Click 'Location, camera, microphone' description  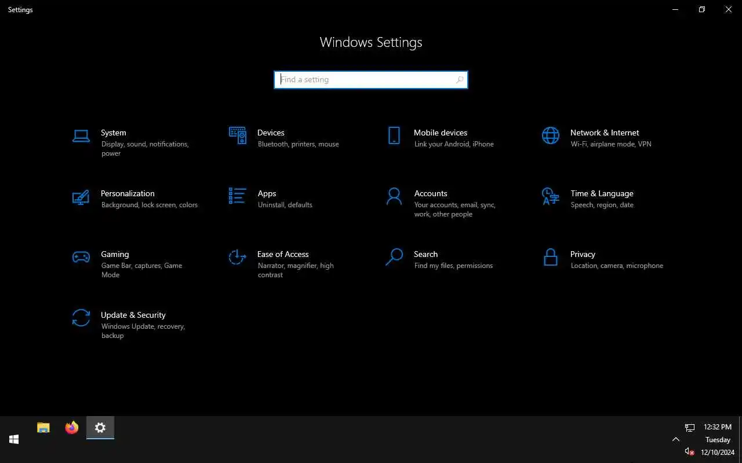click(617, 266)
